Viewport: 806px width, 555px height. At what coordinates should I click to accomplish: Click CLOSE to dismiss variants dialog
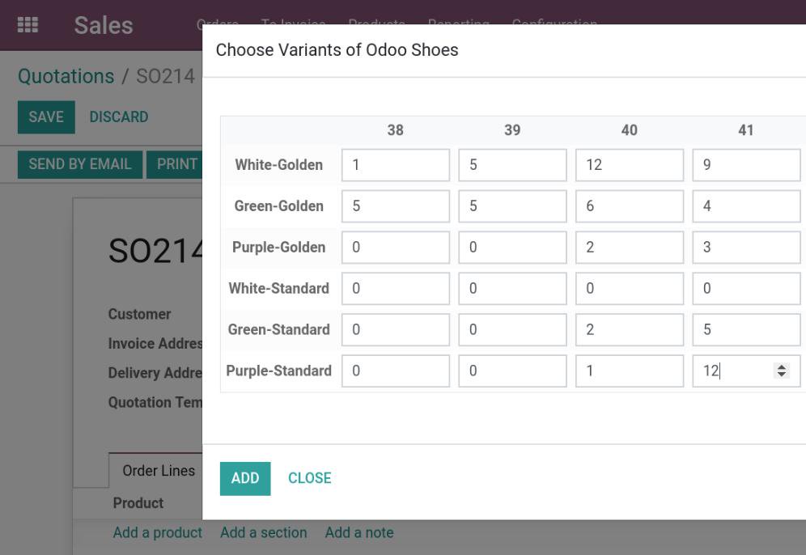pyautogui.click(x=309, y=478)
